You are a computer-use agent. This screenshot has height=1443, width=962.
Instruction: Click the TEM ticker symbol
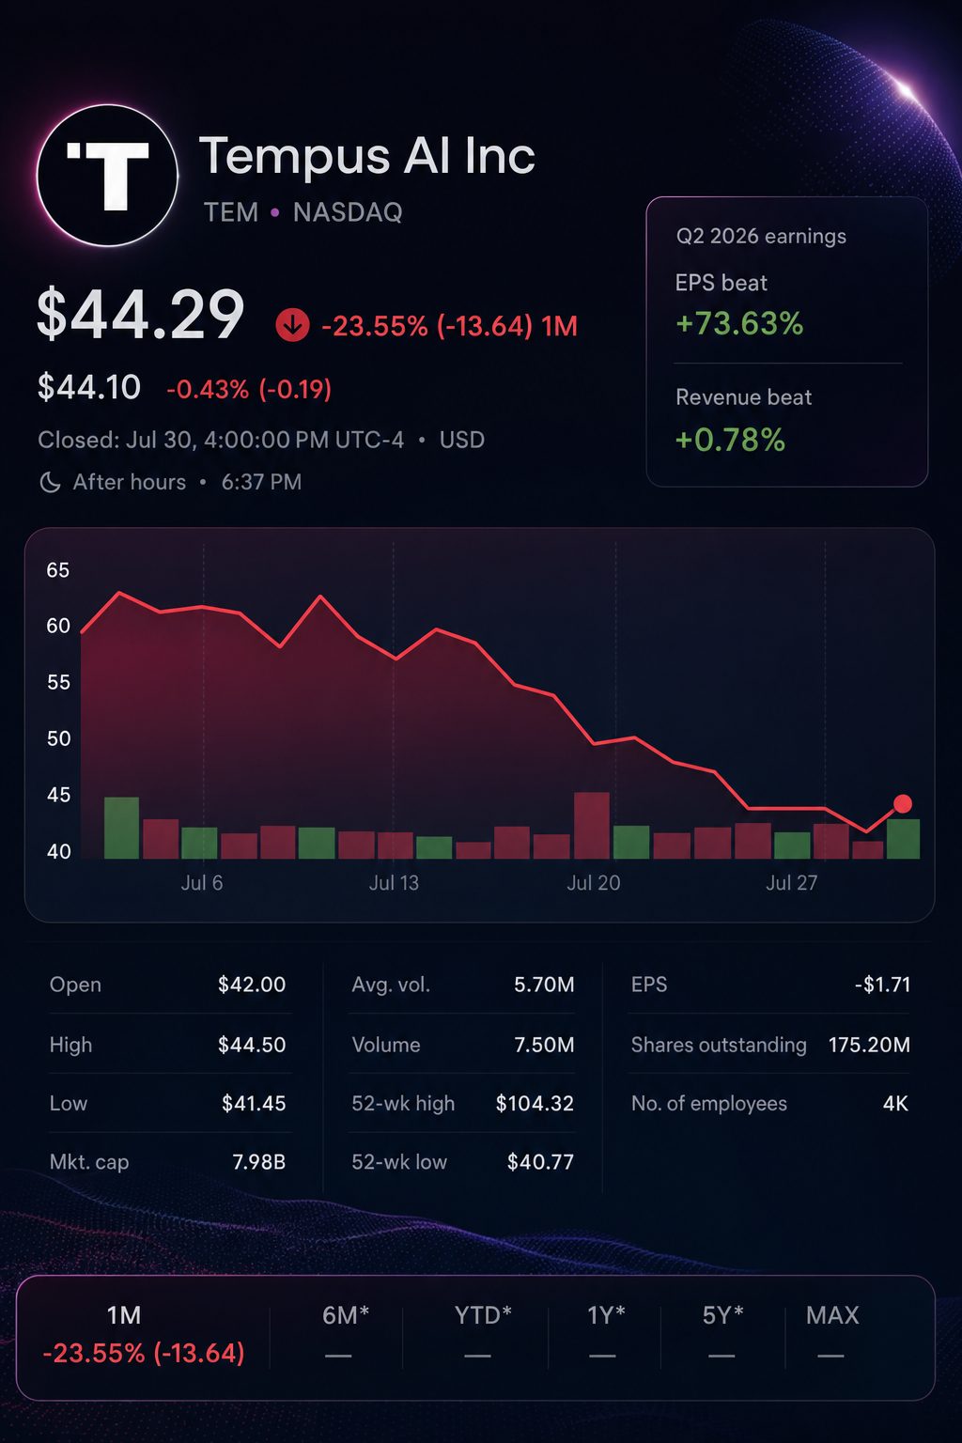231,212
